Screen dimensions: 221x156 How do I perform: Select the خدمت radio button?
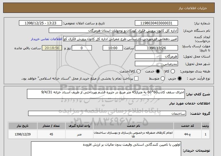point(158,71)
